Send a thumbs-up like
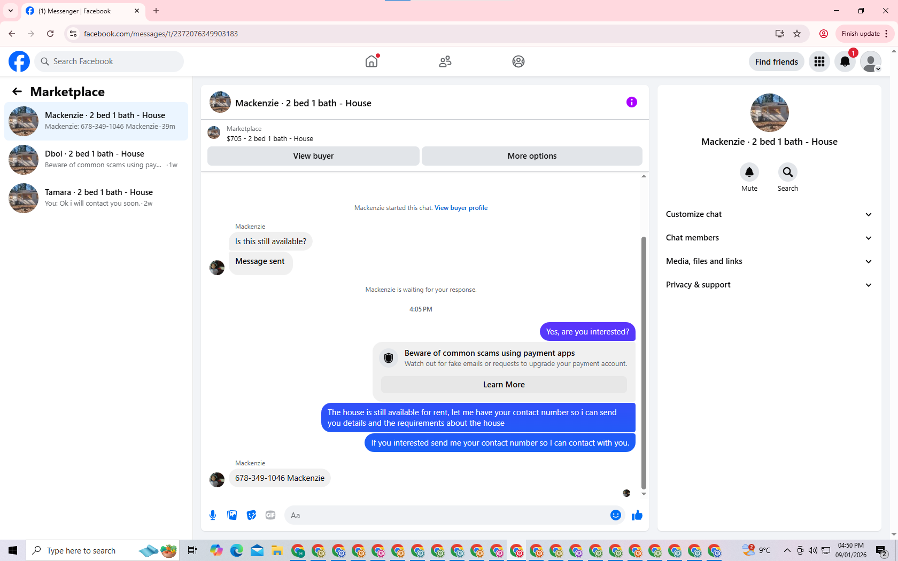898x561 pixels. coord(637,515)
